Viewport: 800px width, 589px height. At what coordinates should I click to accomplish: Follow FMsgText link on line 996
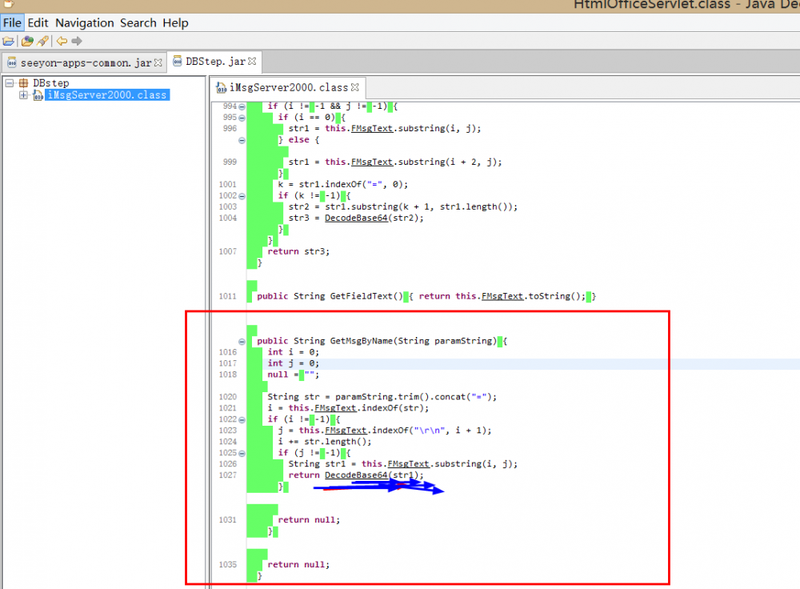pos(372,129)
